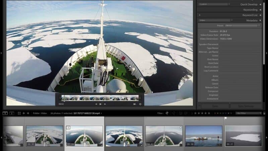
Task: Toggle filter switch at filmstrip end
Action: pyautogui.click(x=264, y=113)
